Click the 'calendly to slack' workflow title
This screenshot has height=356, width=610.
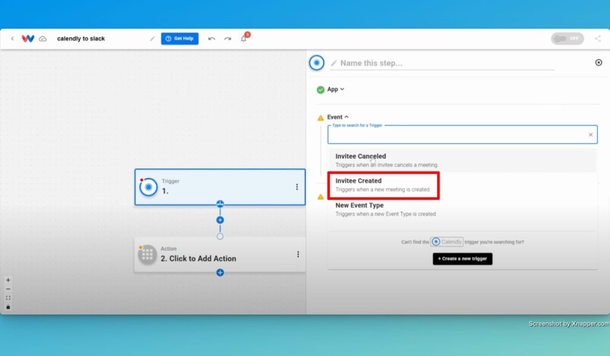[81, 39]
